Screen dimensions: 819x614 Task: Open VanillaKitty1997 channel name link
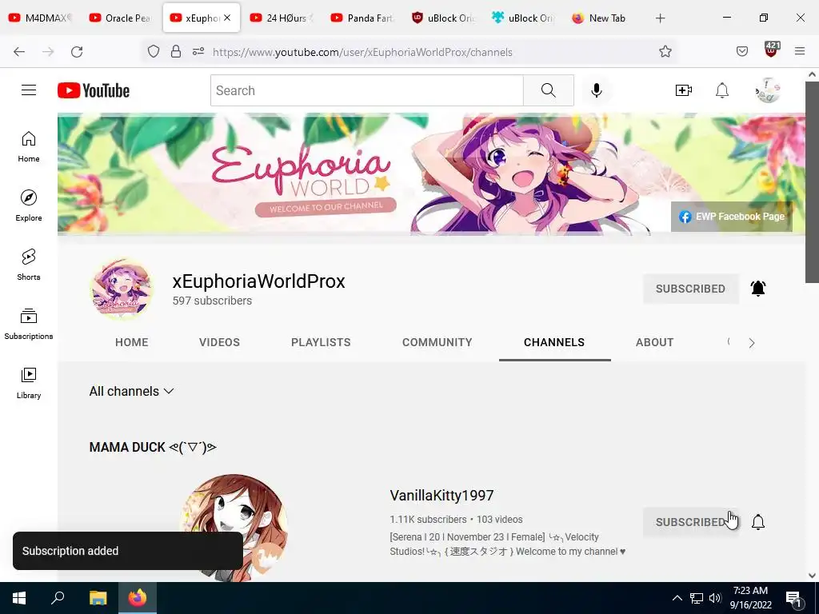click(x=441, y=496)
